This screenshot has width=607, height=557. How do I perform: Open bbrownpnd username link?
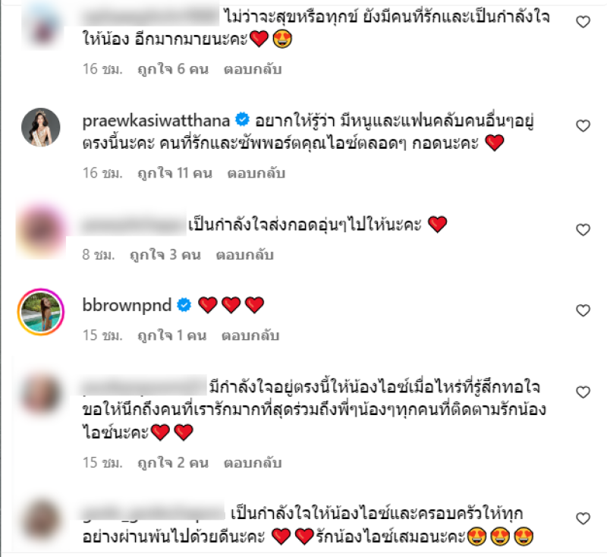tap(127, 305)
